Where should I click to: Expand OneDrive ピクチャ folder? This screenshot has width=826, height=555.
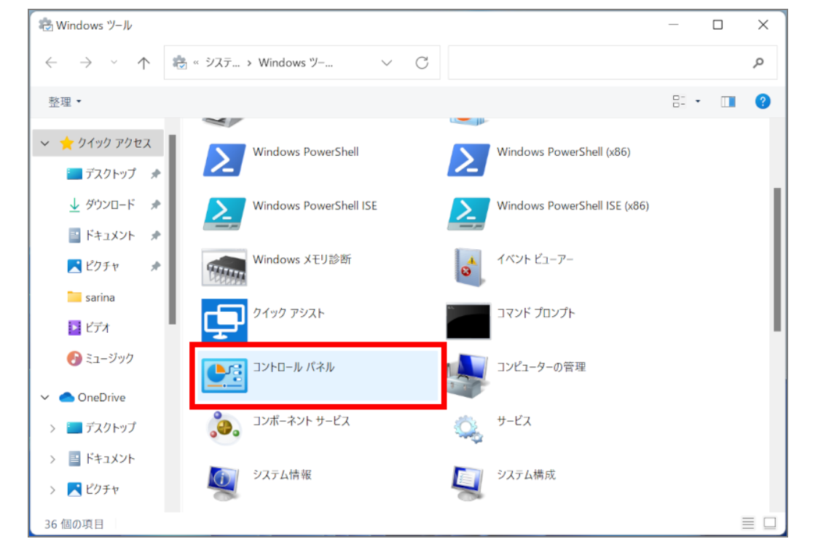(x=52, y=489)
